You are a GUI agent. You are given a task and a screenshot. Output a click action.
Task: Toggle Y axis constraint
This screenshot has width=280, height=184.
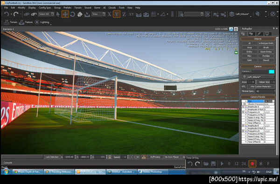tap(116, 14)
